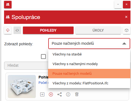This screenshot has height=101, width=131.
Task: Open view info with the i icon
Action: coord(68,95)
